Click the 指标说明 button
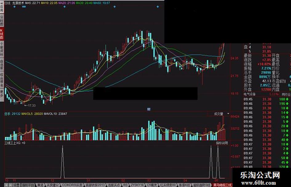This screenshot has width=291, height=187. 222,143
